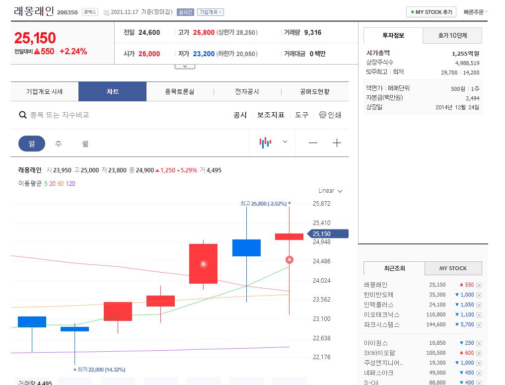505x385 pixels.
Task: Open 인텍플러스 in recent list
Action: pos(378,305)
